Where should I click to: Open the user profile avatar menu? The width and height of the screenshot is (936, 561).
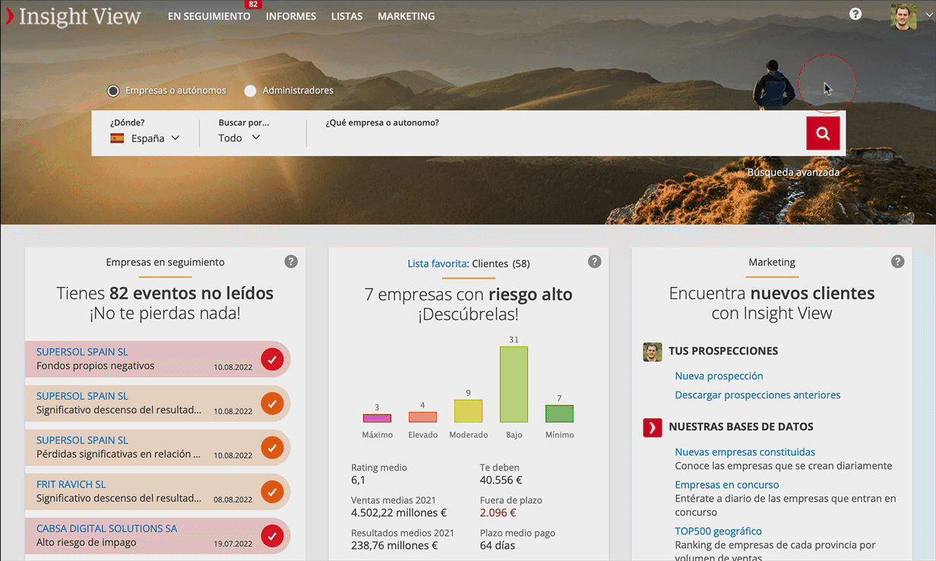903,16
